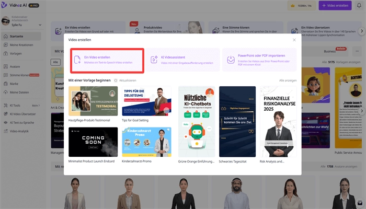Open the chat widget icon
The height and width of the screenshot is (209, 366).
coord(360,203)
